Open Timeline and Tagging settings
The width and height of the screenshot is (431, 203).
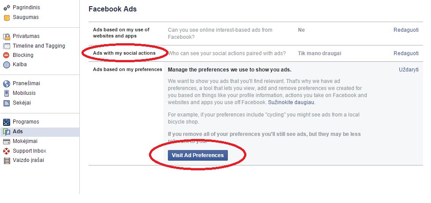pos(39,46)
